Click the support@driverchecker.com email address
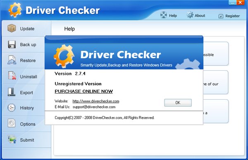This screenshot has width=248, height=160. pos(94,107)
